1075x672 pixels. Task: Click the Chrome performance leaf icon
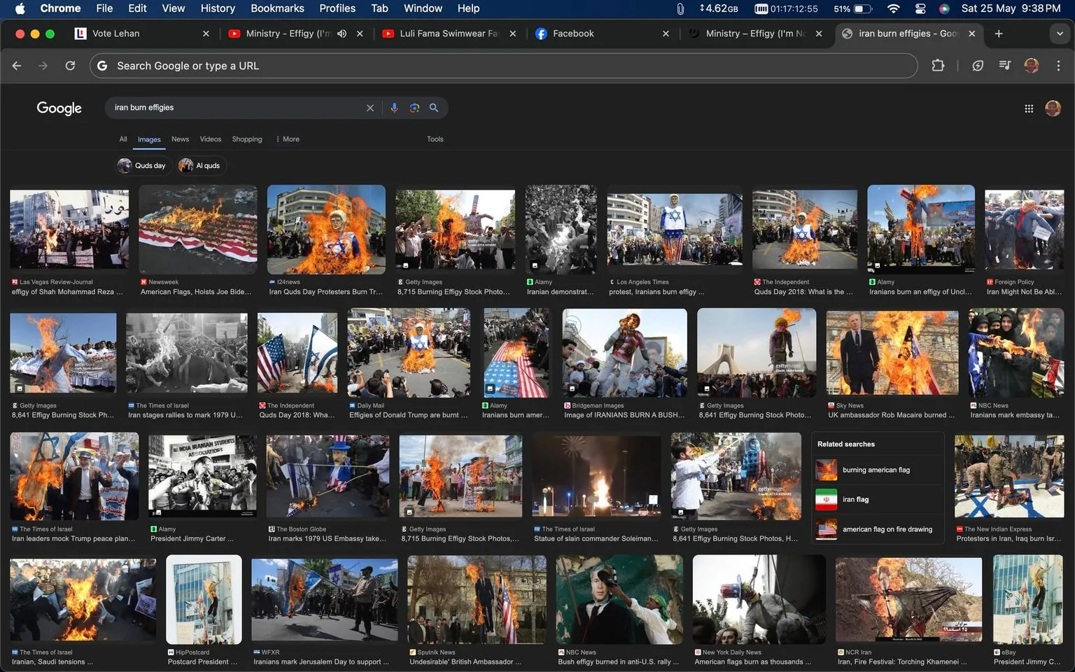pyautogui.click(x=977, y=65)
